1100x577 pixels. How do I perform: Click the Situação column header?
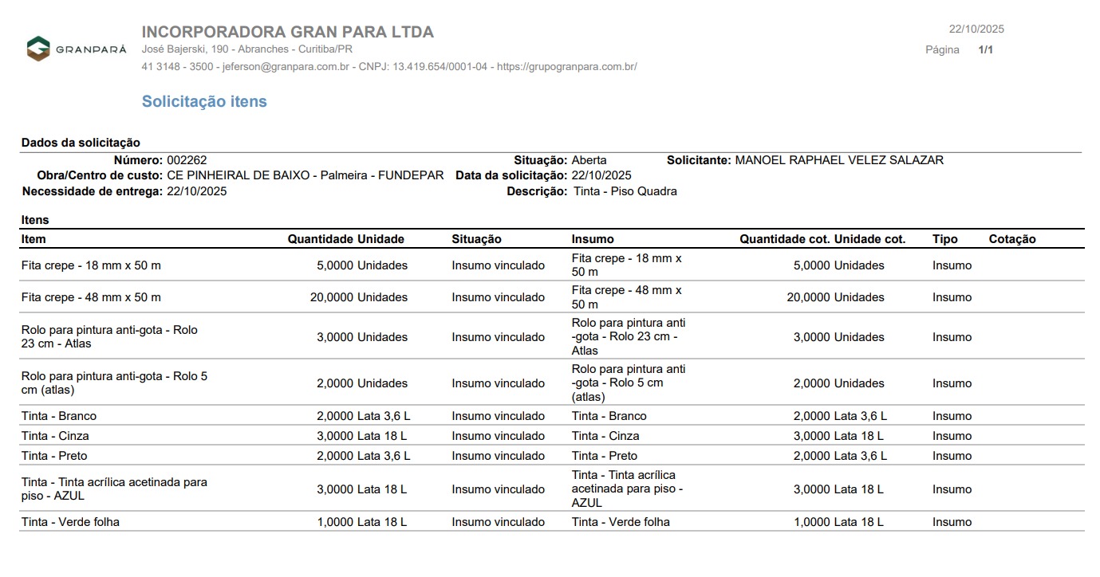[476, 239]
